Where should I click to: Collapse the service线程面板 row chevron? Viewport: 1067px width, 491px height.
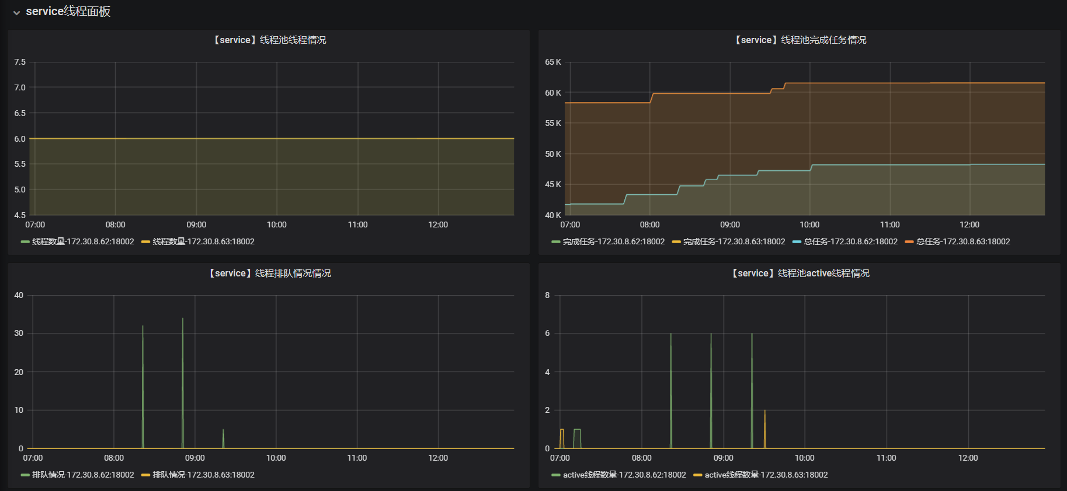[16, 12]
